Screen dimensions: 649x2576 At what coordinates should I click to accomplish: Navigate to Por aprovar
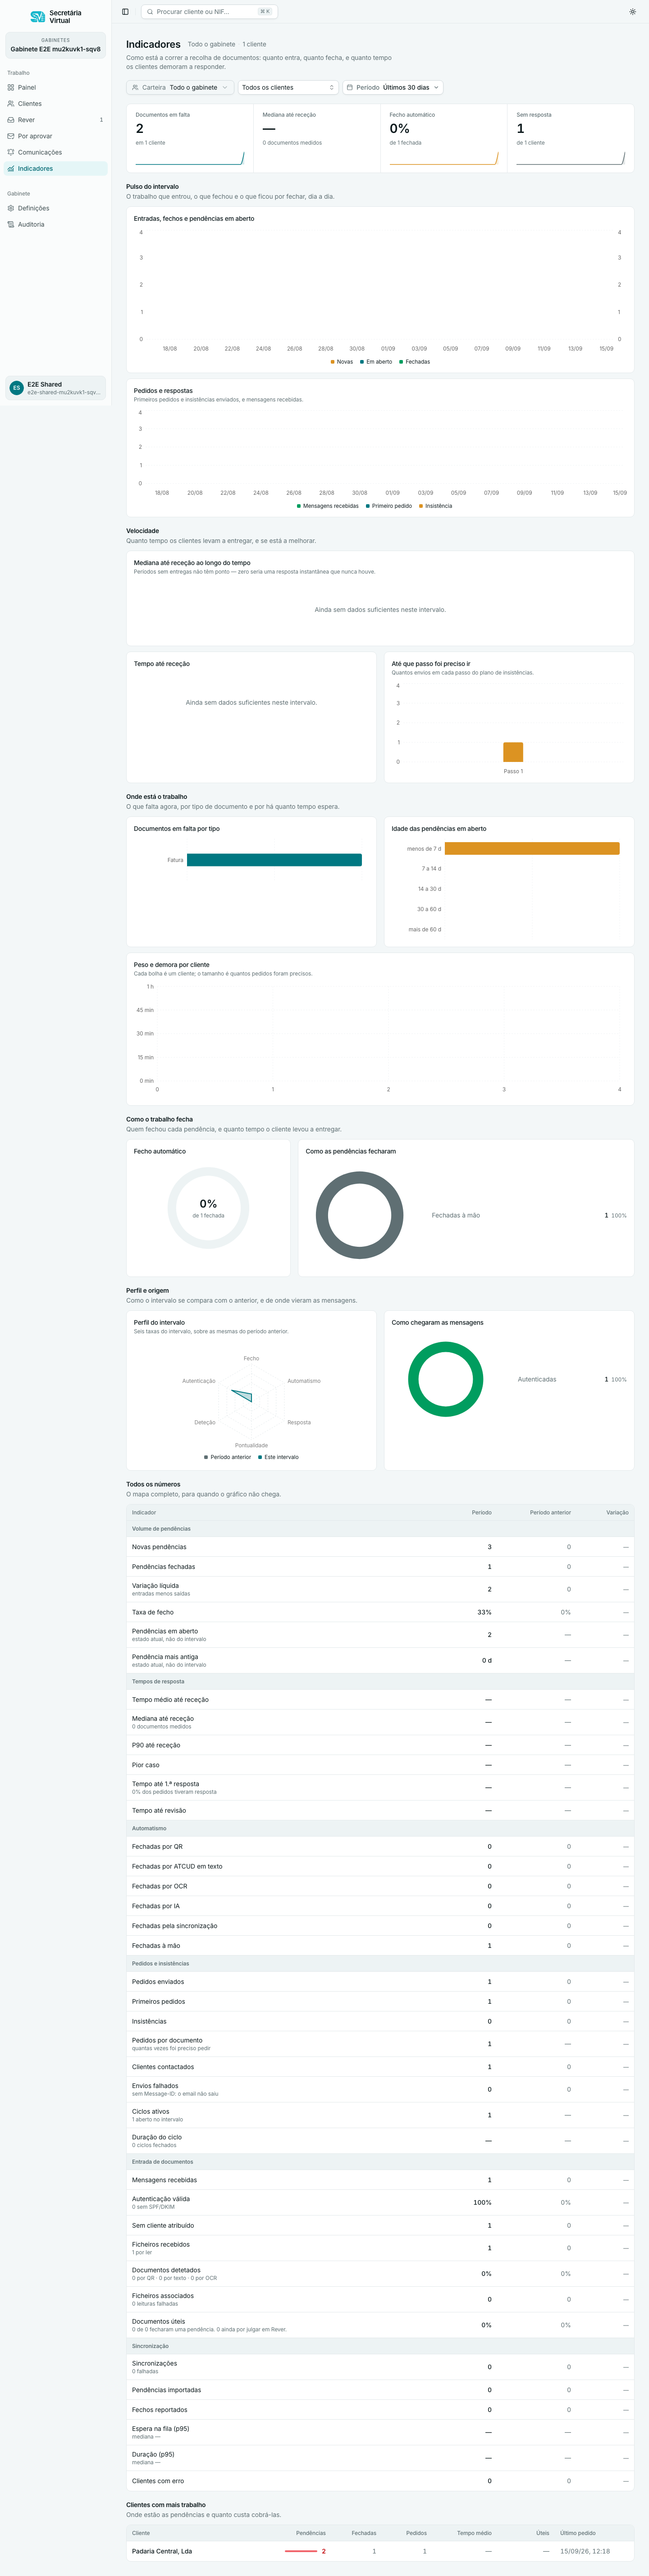click(55, 136)
